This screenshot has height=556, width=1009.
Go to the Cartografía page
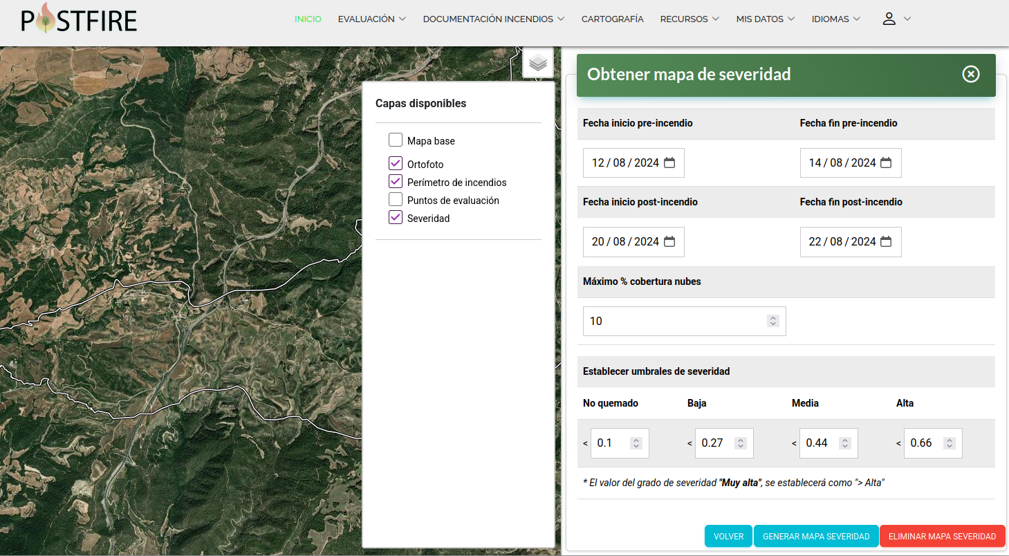coord(612,19)
